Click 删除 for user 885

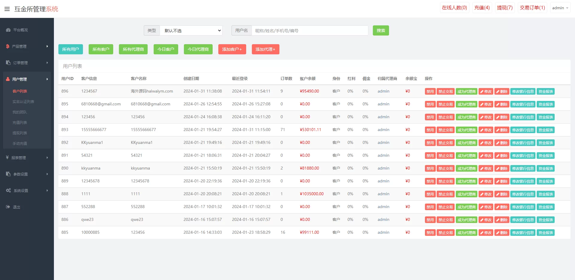click(502, 233)
